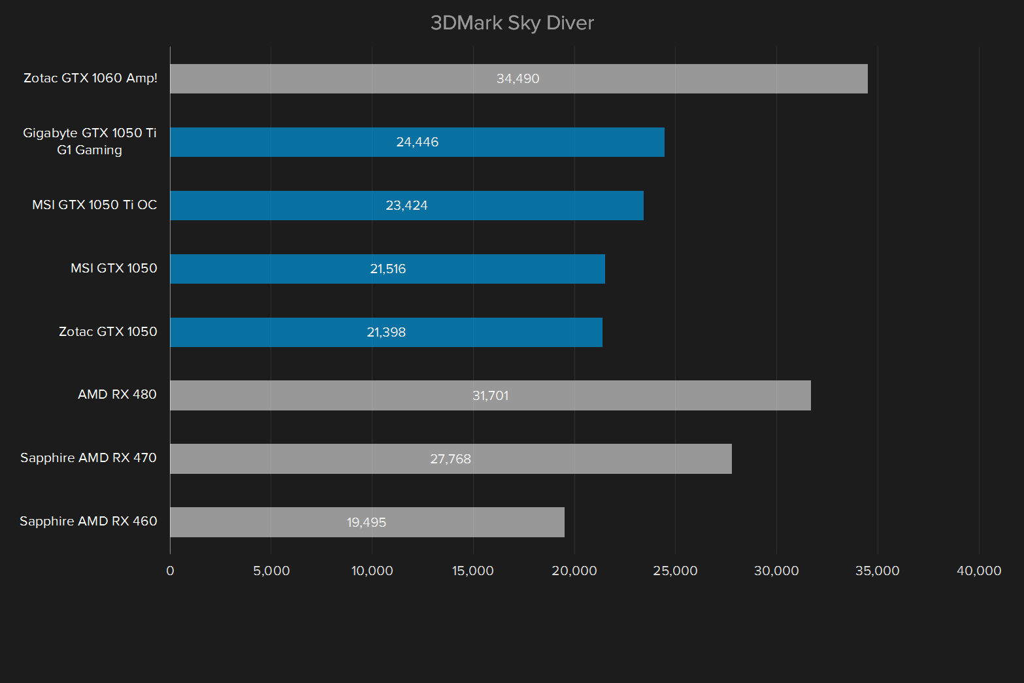Select the 27,768 score value

pos(450,459)
